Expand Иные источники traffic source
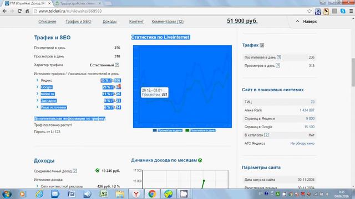The width and height of the screenshot is (355, 199). (x=38, y=107)
